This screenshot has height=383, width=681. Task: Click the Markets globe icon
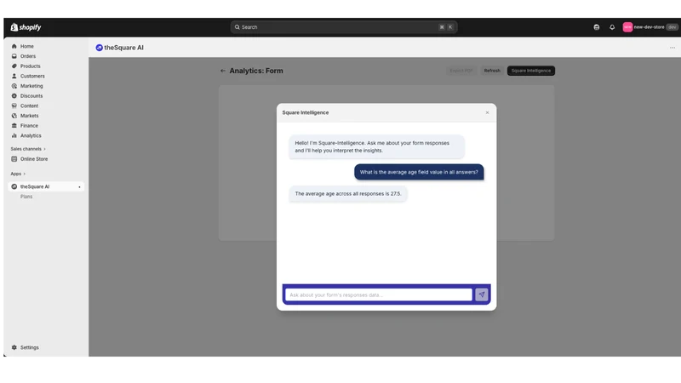14,116
